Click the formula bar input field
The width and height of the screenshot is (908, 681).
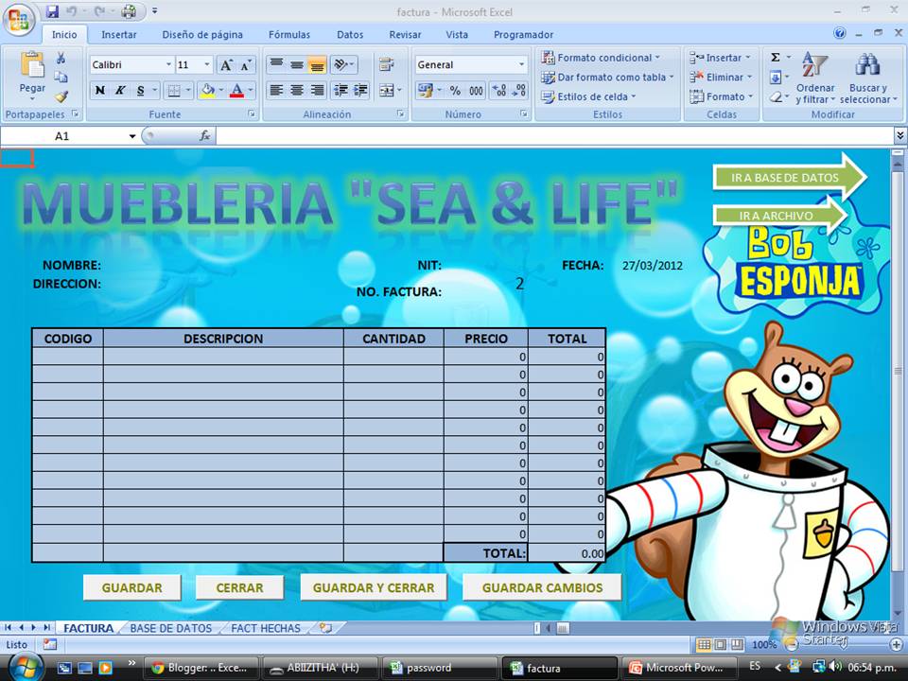point(555,136)
